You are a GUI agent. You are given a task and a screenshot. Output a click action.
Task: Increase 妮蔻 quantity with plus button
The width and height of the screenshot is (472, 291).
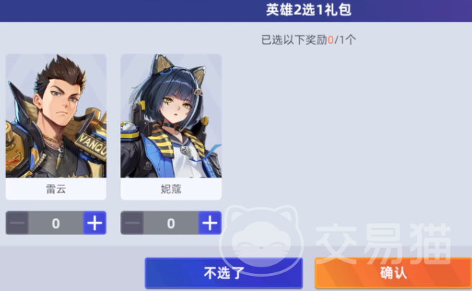tap(210, 223)
